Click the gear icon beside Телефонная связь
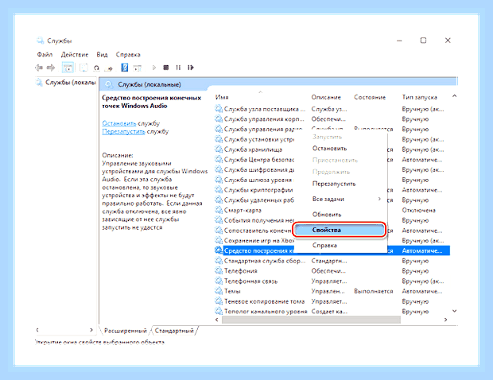Viewport: 493px width, 380px height. click(x=219, y=281)
